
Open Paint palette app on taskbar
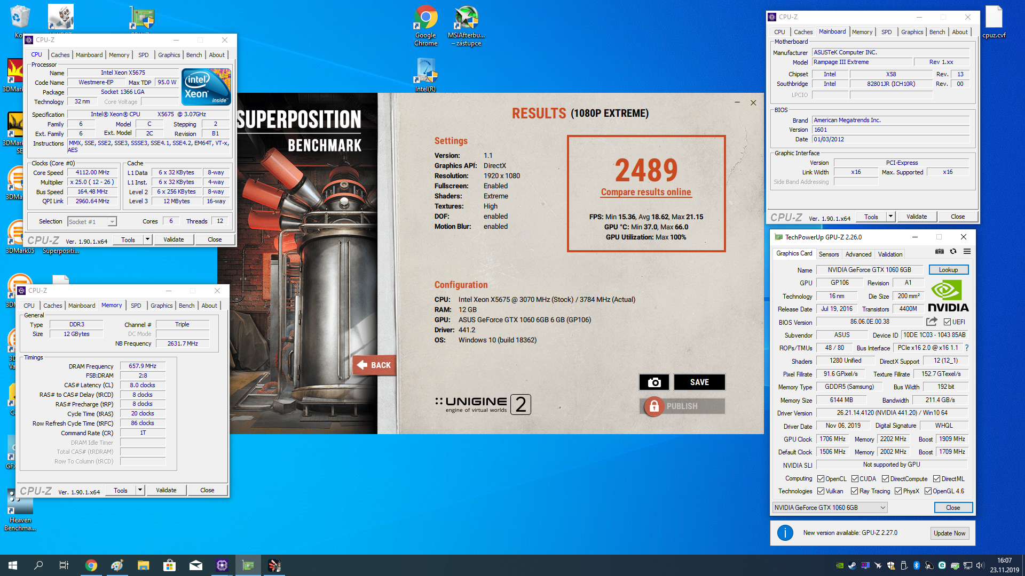[x=117, y=565]
